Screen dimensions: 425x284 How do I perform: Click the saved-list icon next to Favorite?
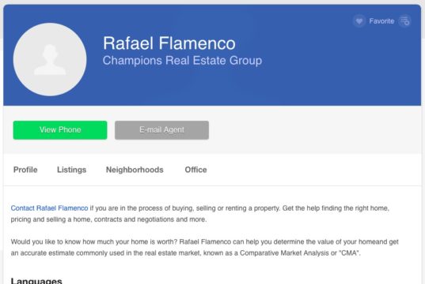(x=405, y=21)
